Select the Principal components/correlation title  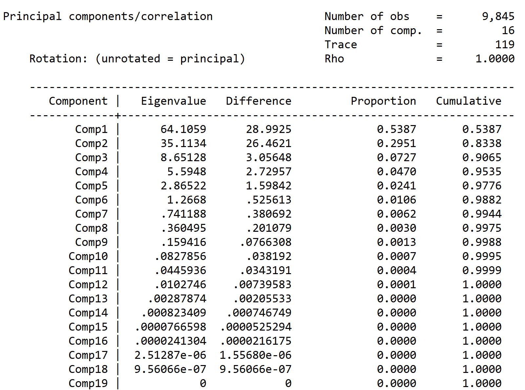click(x=108, y=16)
